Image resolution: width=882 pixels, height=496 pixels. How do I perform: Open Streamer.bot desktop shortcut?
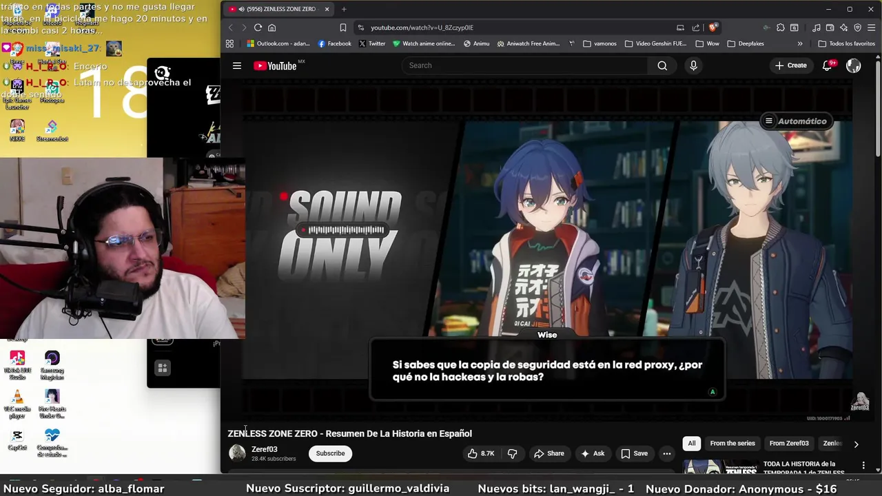pos(52,131)
